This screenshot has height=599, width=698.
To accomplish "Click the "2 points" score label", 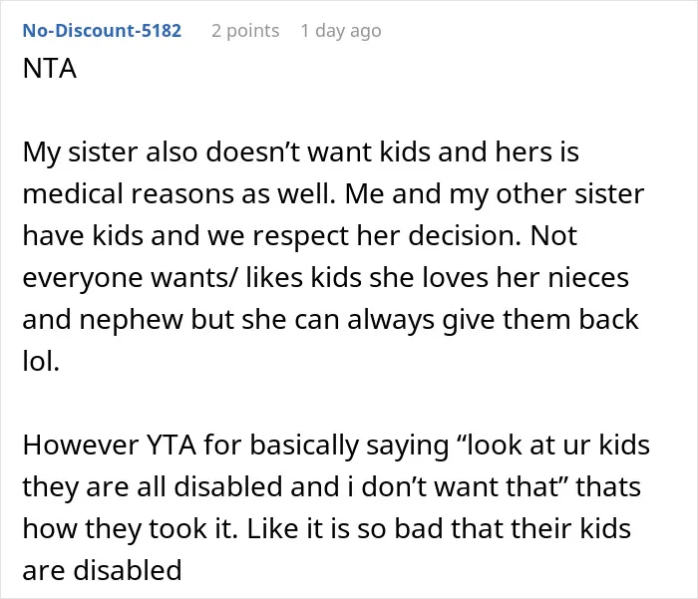I will (x=245, y=31).
